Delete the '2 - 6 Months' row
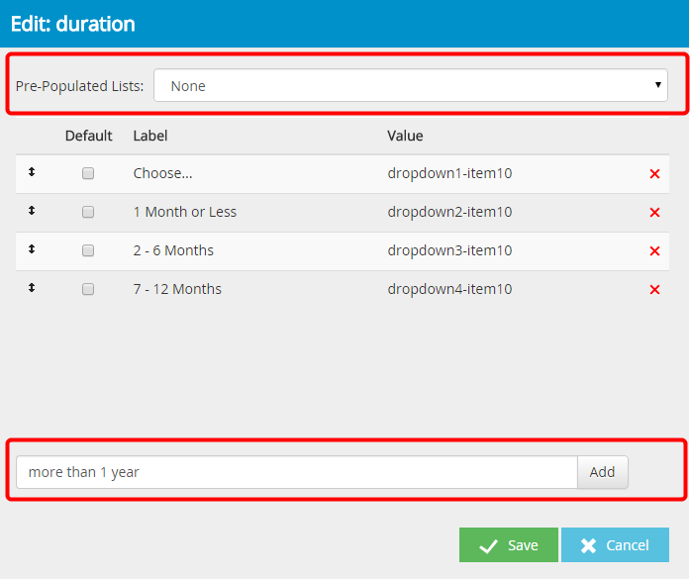This screenshot has width=690, height=579. coord(654,251)
